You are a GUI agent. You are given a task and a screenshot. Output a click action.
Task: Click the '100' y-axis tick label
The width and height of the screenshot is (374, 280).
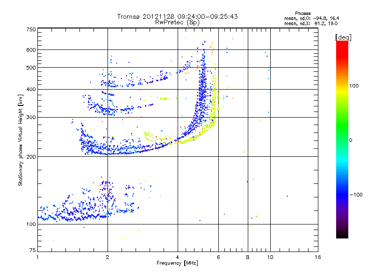31,224
